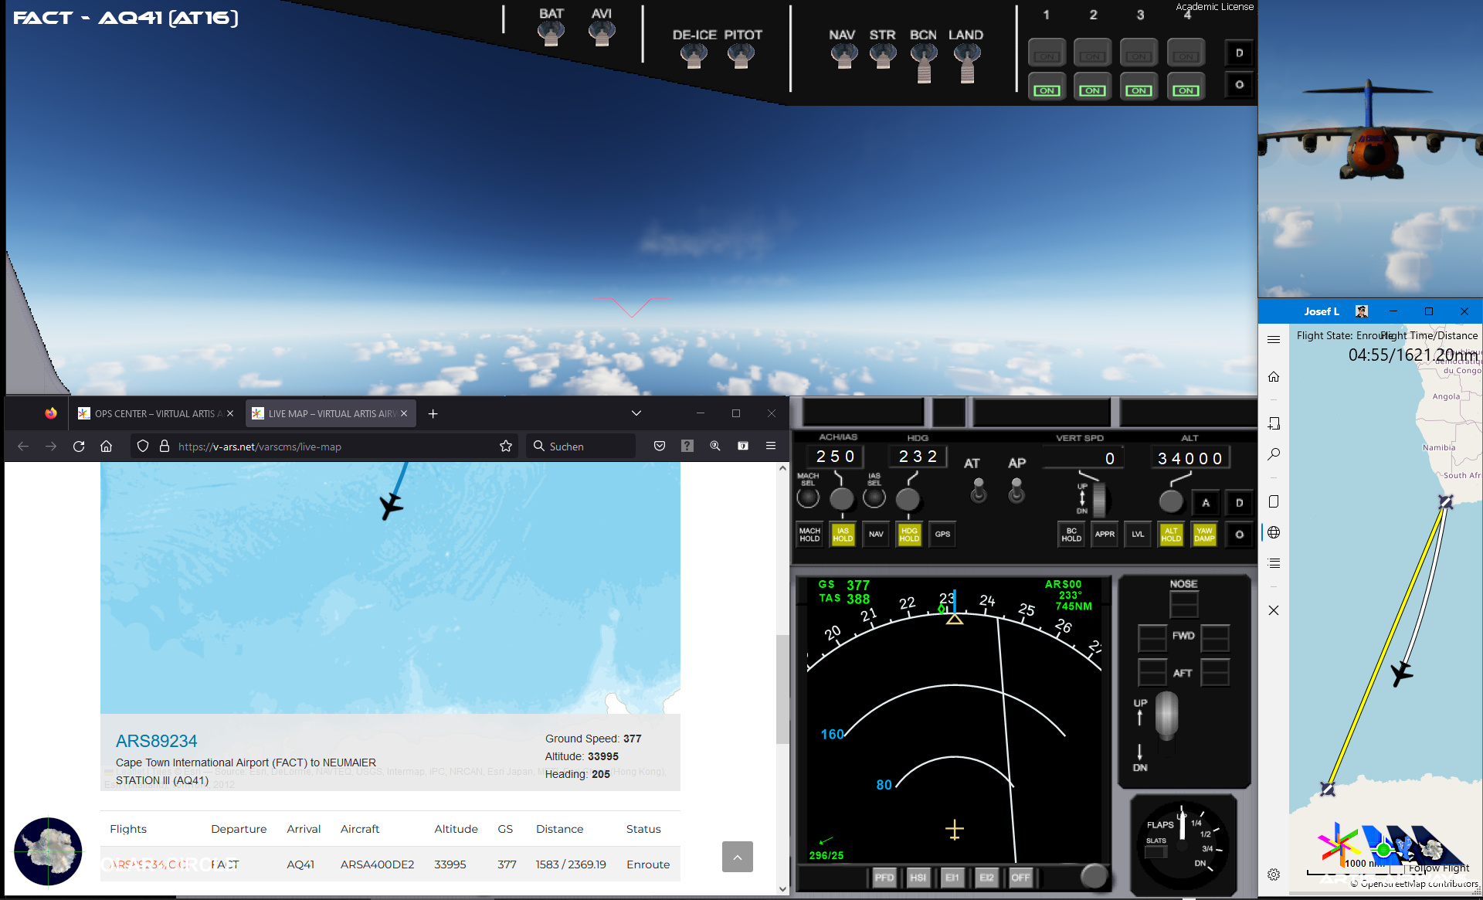
Task: Toggle the STR strobe switch
Action: point(883,56)
